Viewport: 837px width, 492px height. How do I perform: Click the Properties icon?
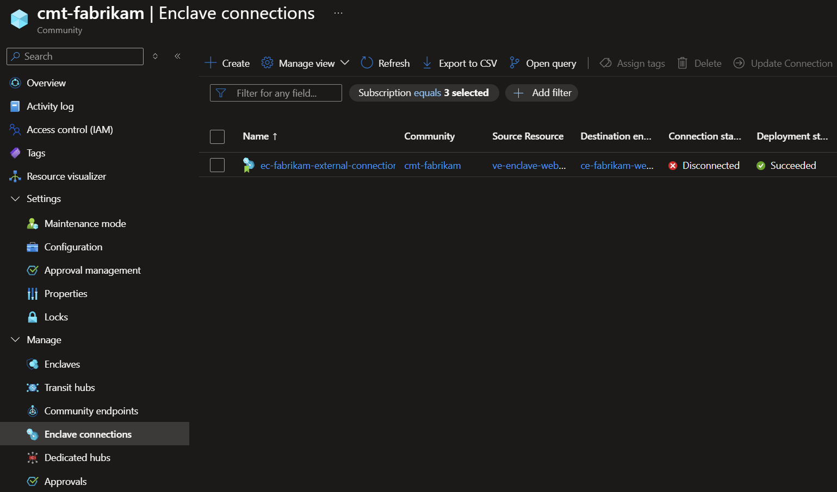33,294
